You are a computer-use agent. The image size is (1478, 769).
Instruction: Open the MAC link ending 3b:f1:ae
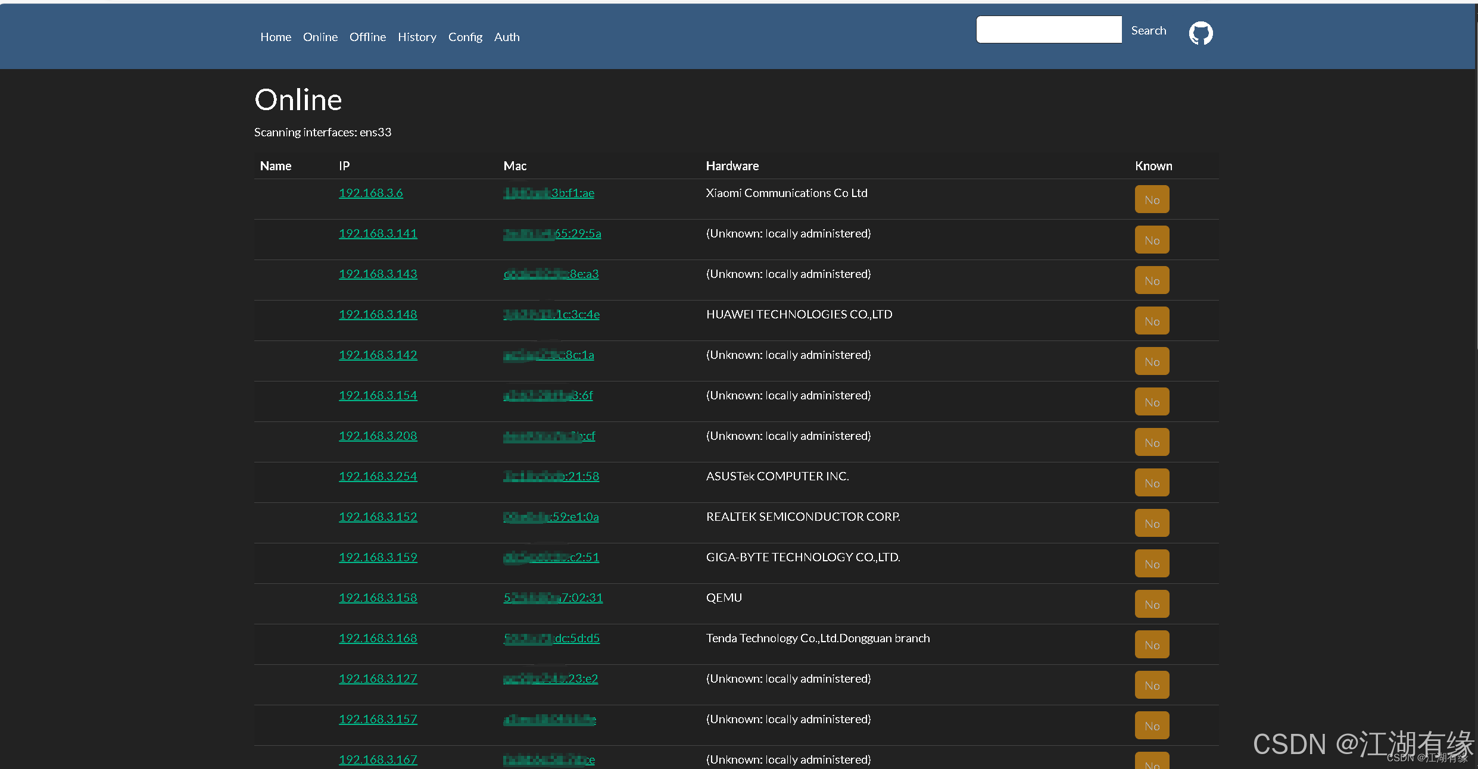click(549, 193)
